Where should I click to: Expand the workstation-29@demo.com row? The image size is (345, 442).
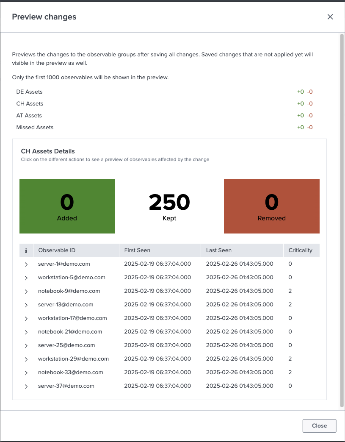[x=26, y=359]
